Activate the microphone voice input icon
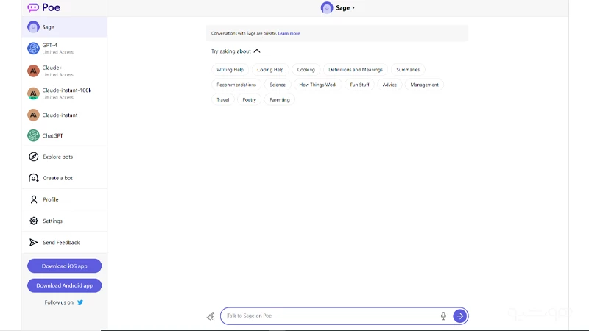589x331 pixels. (x=443, y=316)
